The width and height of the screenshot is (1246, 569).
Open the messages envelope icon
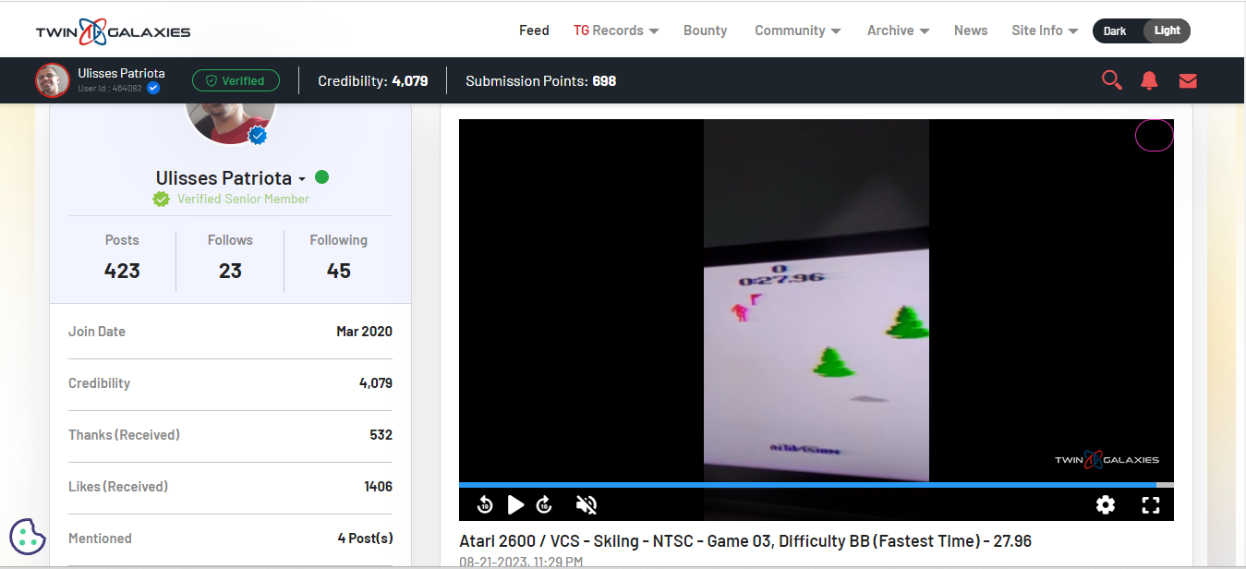(x=1188, y=80)
